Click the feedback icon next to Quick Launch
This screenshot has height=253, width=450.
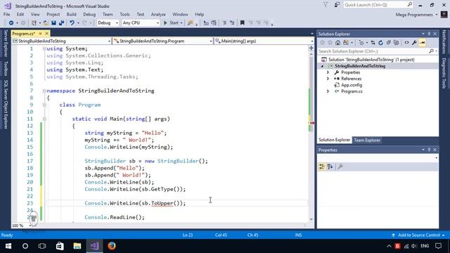coord(337,5)
